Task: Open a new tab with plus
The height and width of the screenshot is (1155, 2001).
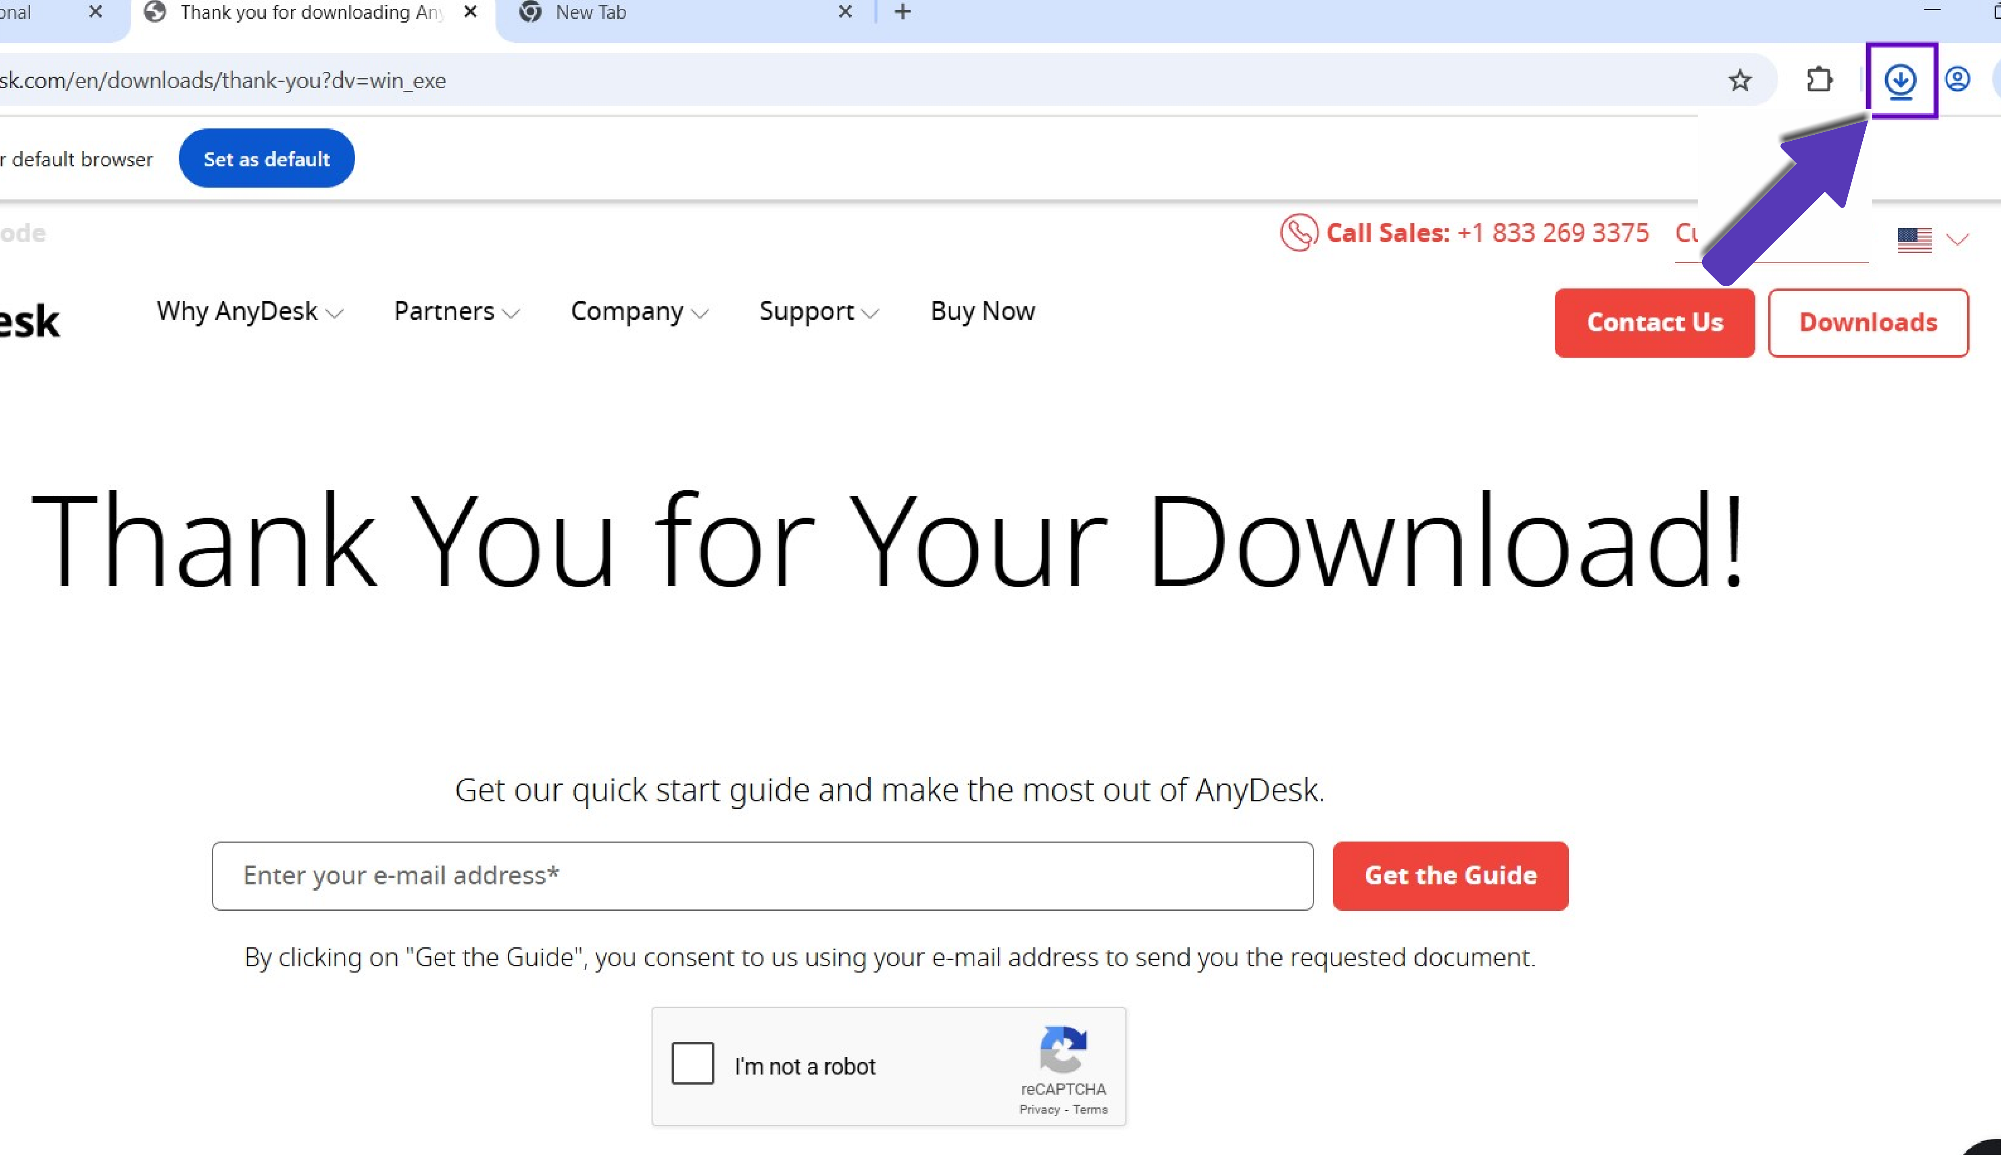Action: pos(902,12)
